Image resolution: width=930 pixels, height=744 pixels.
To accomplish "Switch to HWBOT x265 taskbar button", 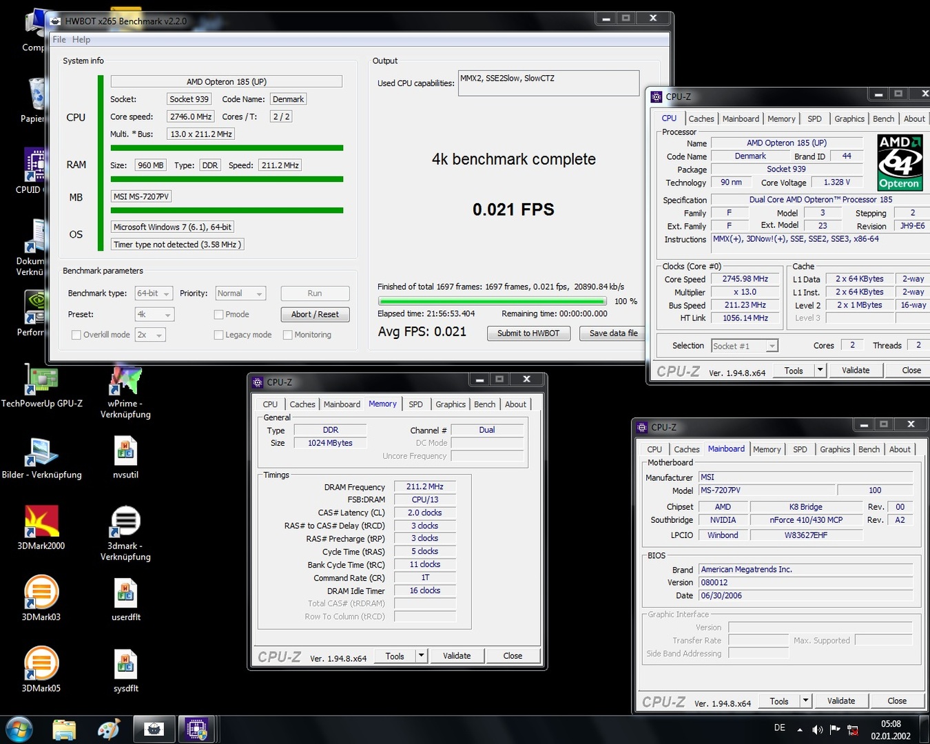I will [x=154, y=730].
